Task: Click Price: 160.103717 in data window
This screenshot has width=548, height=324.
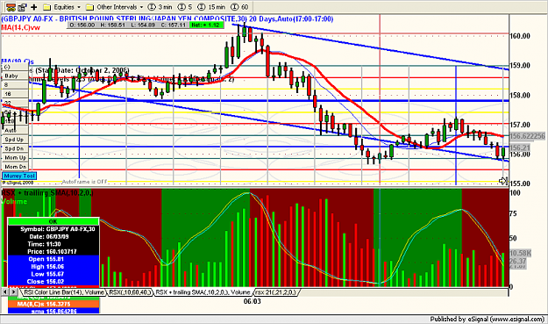Action: pos(53,252)
